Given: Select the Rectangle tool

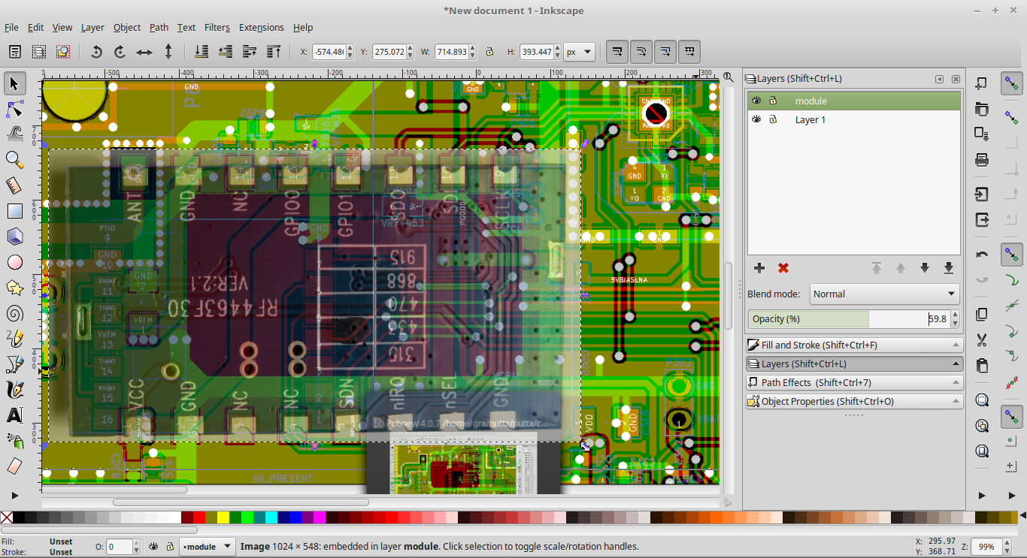Looking at the screenshot, I should tap(14, 211).
